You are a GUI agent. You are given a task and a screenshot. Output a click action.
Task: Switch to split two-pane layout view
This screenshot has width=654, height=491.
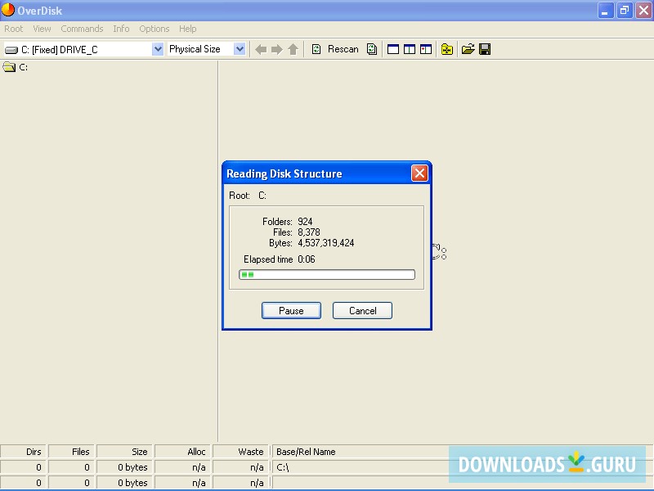click(x=410, y=49)
